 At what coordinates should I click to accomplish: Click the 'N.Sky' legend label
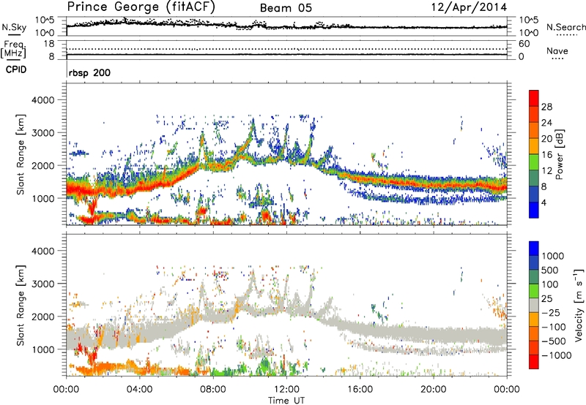click(x=14, y=27)
